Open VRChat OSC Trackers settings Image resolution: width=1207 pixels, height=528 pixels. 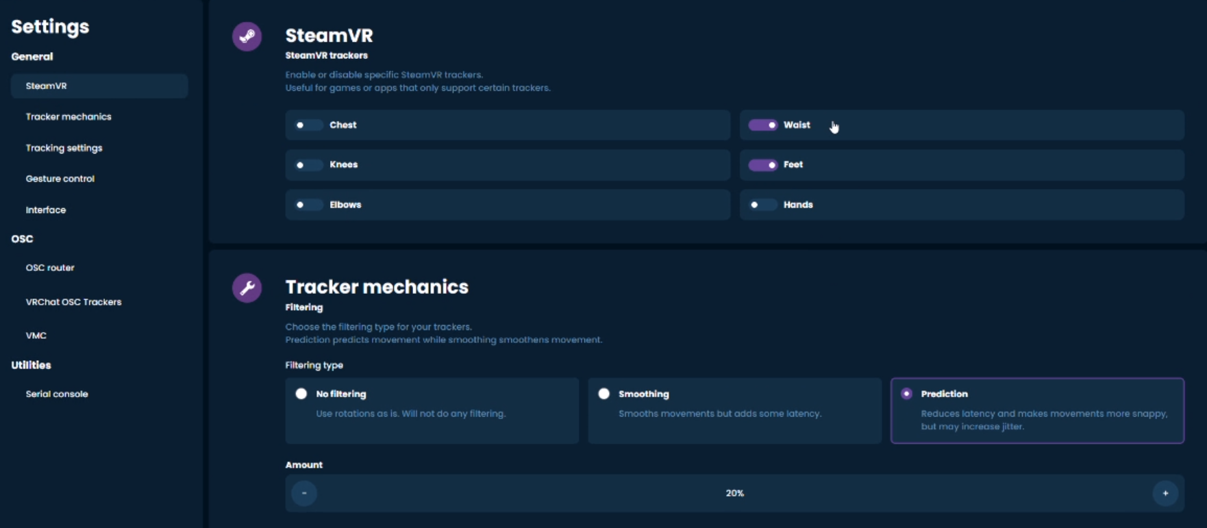tap(73, 302)
